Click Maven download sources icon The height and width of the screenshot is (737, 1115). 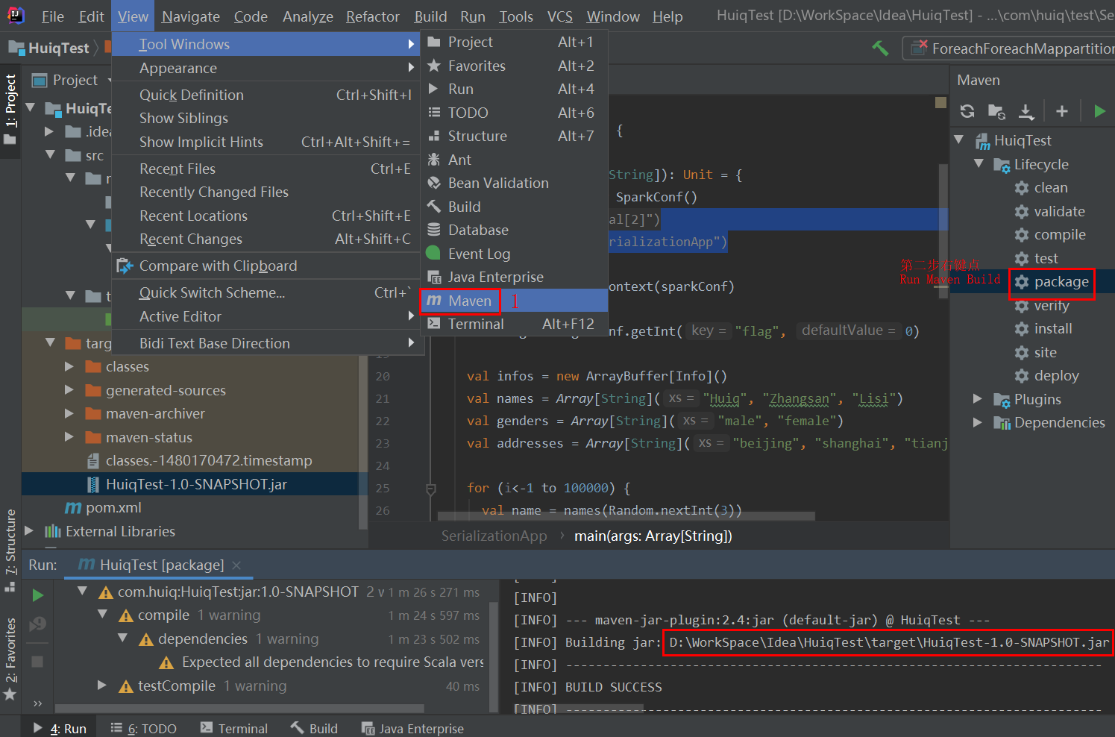1026,111
